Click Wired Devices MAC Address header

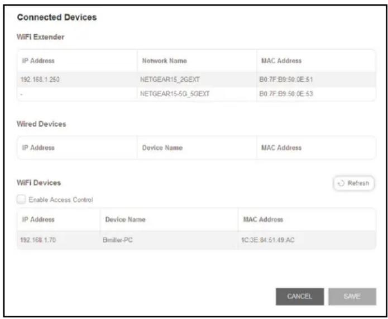[x=281, y=147]
